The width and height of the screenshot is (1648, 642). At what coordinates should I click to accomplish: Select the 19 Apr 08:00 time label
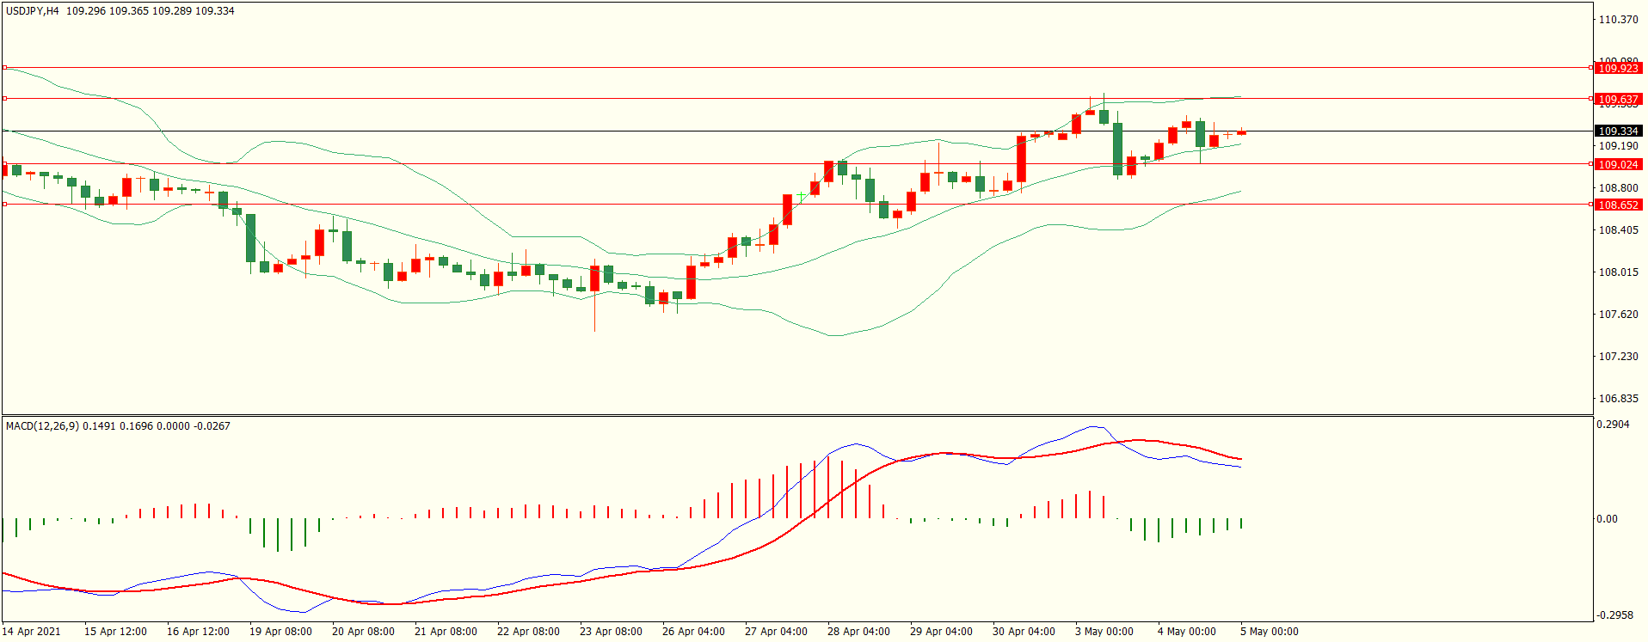coord(280,631)
